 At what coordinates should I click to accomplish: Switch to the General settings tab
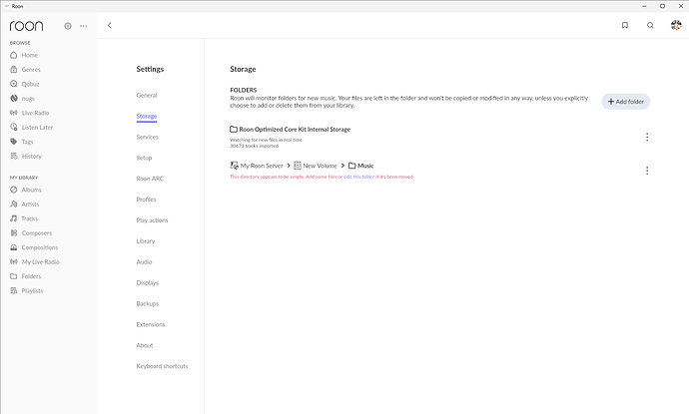(147, 95)
